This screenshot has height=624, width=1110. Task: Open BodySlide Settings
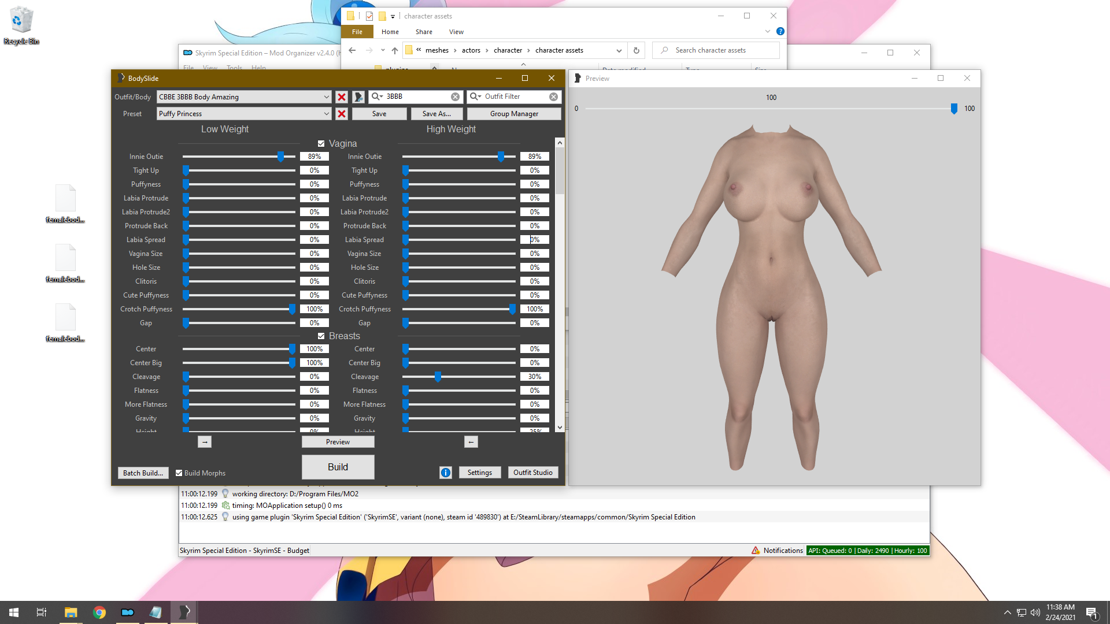pos(480,473)
